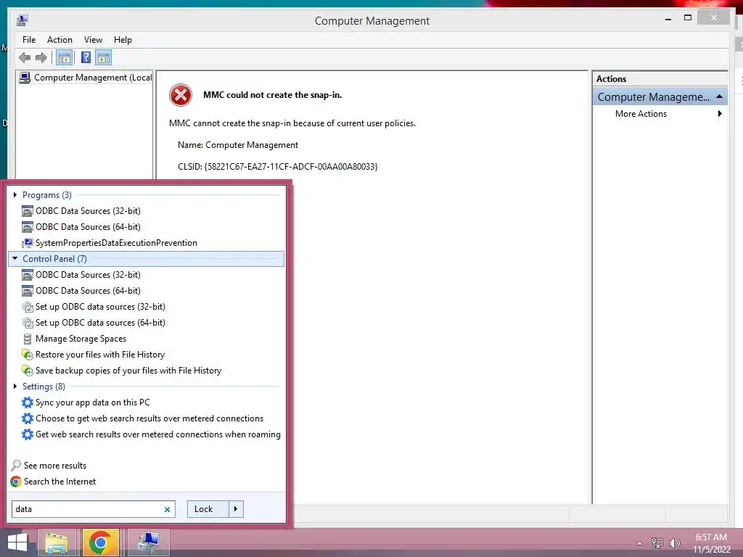Collapse the Control Panel (7) results group

click(15, 259)
